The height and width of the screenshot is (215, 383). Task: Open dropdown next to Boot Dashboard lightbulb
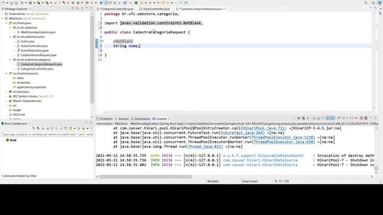click(x=74, y=128)
